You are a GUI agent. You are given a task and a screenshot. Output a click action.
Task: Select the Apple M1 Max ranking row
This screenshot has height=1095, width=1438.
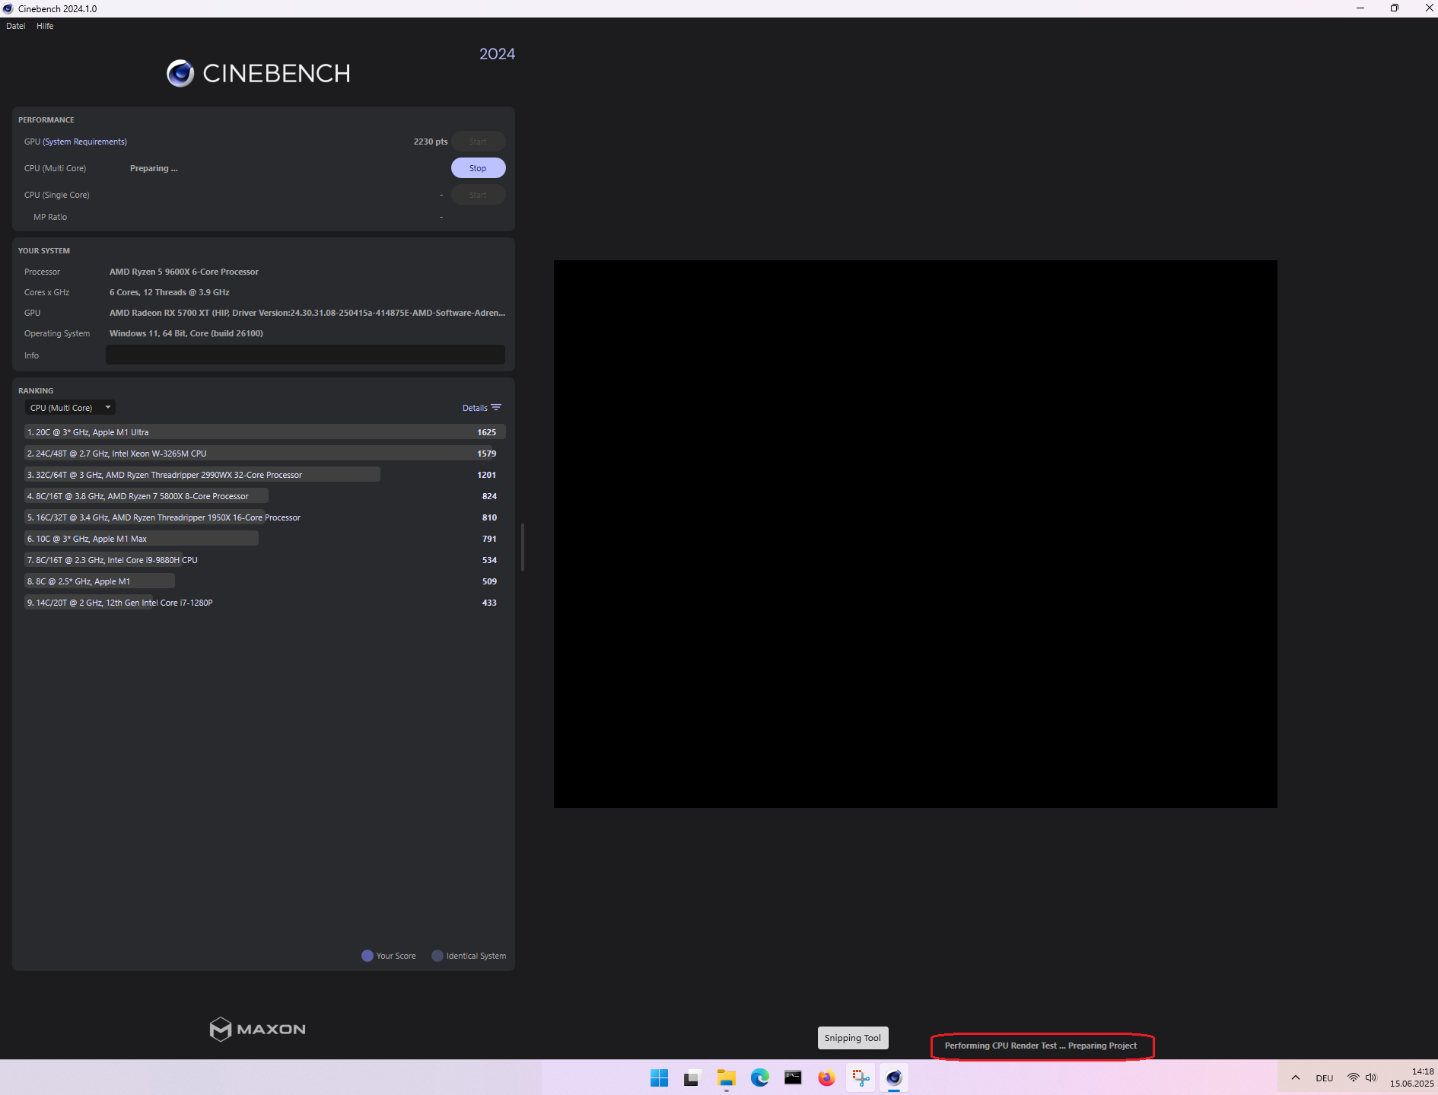(265, 539)
